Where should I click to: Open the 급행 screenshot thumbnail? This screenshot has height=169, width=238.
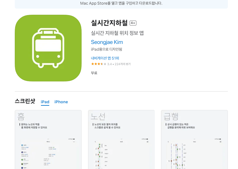pyautogui.click(x=195, y=140)
